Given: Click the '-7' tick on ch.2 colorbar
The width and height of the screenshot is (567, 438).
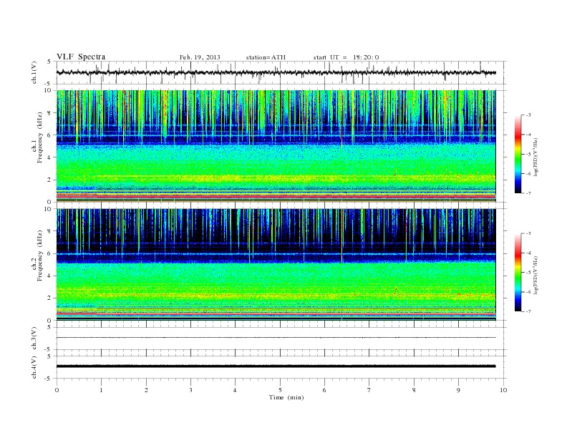Looking at the screenshot, I should (x=528, y=311).
